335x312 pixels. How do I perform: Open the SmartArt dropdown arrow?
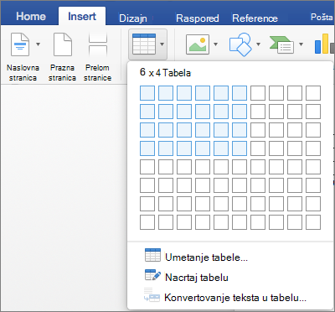tap(301, 44)
